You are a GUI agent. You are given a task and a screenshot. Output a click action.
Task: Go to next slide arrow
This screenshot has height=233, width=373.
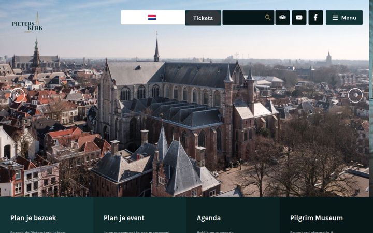tap(355, 95)
